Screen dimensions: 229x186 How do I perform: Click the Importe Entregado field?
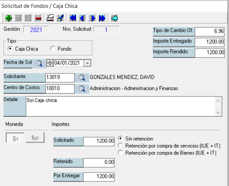pyautogui.click(x=209, y=42)
